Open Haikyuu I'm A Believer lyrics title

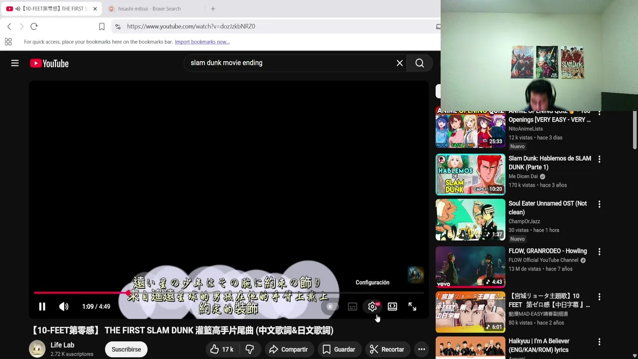[539, 346]
